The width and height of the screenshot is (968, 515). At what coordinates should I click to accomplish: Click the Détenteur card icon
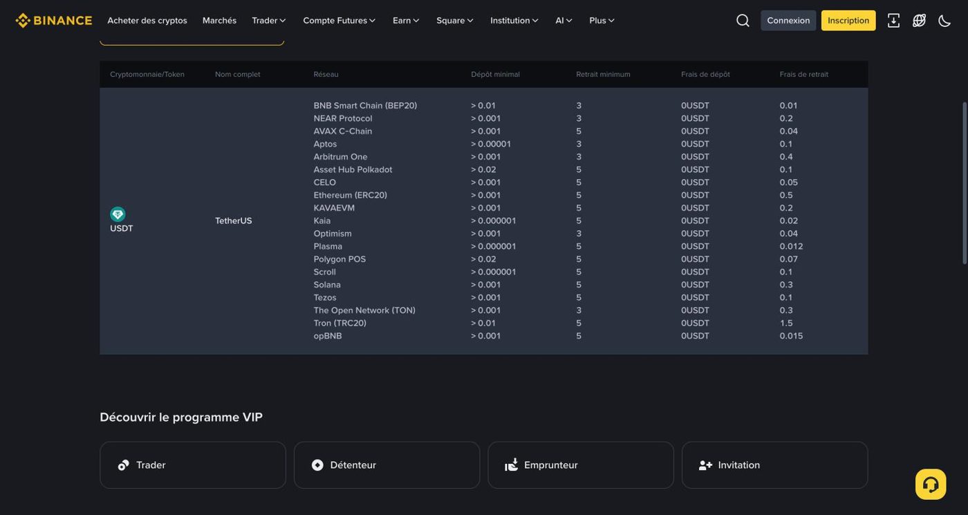317,465
